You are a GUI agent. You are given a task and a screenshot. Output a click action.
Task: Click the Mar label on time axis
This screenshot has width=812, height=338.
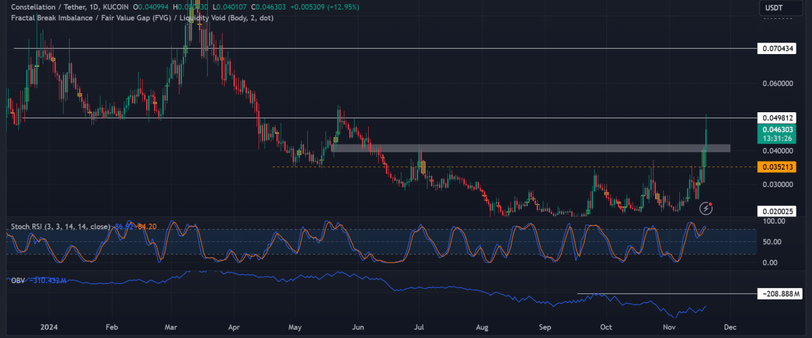coord(171,326)
